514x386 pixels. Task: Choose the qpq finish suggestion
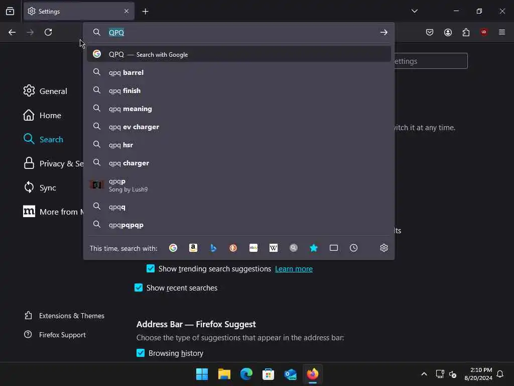(239, 90)
